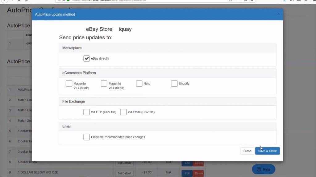The image size is (316, 177).
Task: Click the File Exchange section header
Action: pos(168,101)
